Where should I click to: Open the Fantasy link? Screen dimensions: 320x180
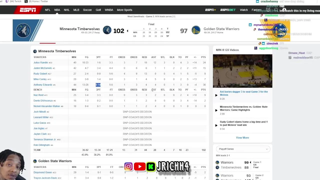click(256, 10)
